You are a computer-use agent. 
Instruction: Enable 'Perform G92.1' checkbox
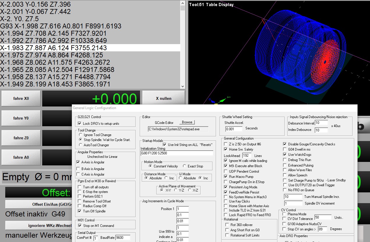coord(80,196)
